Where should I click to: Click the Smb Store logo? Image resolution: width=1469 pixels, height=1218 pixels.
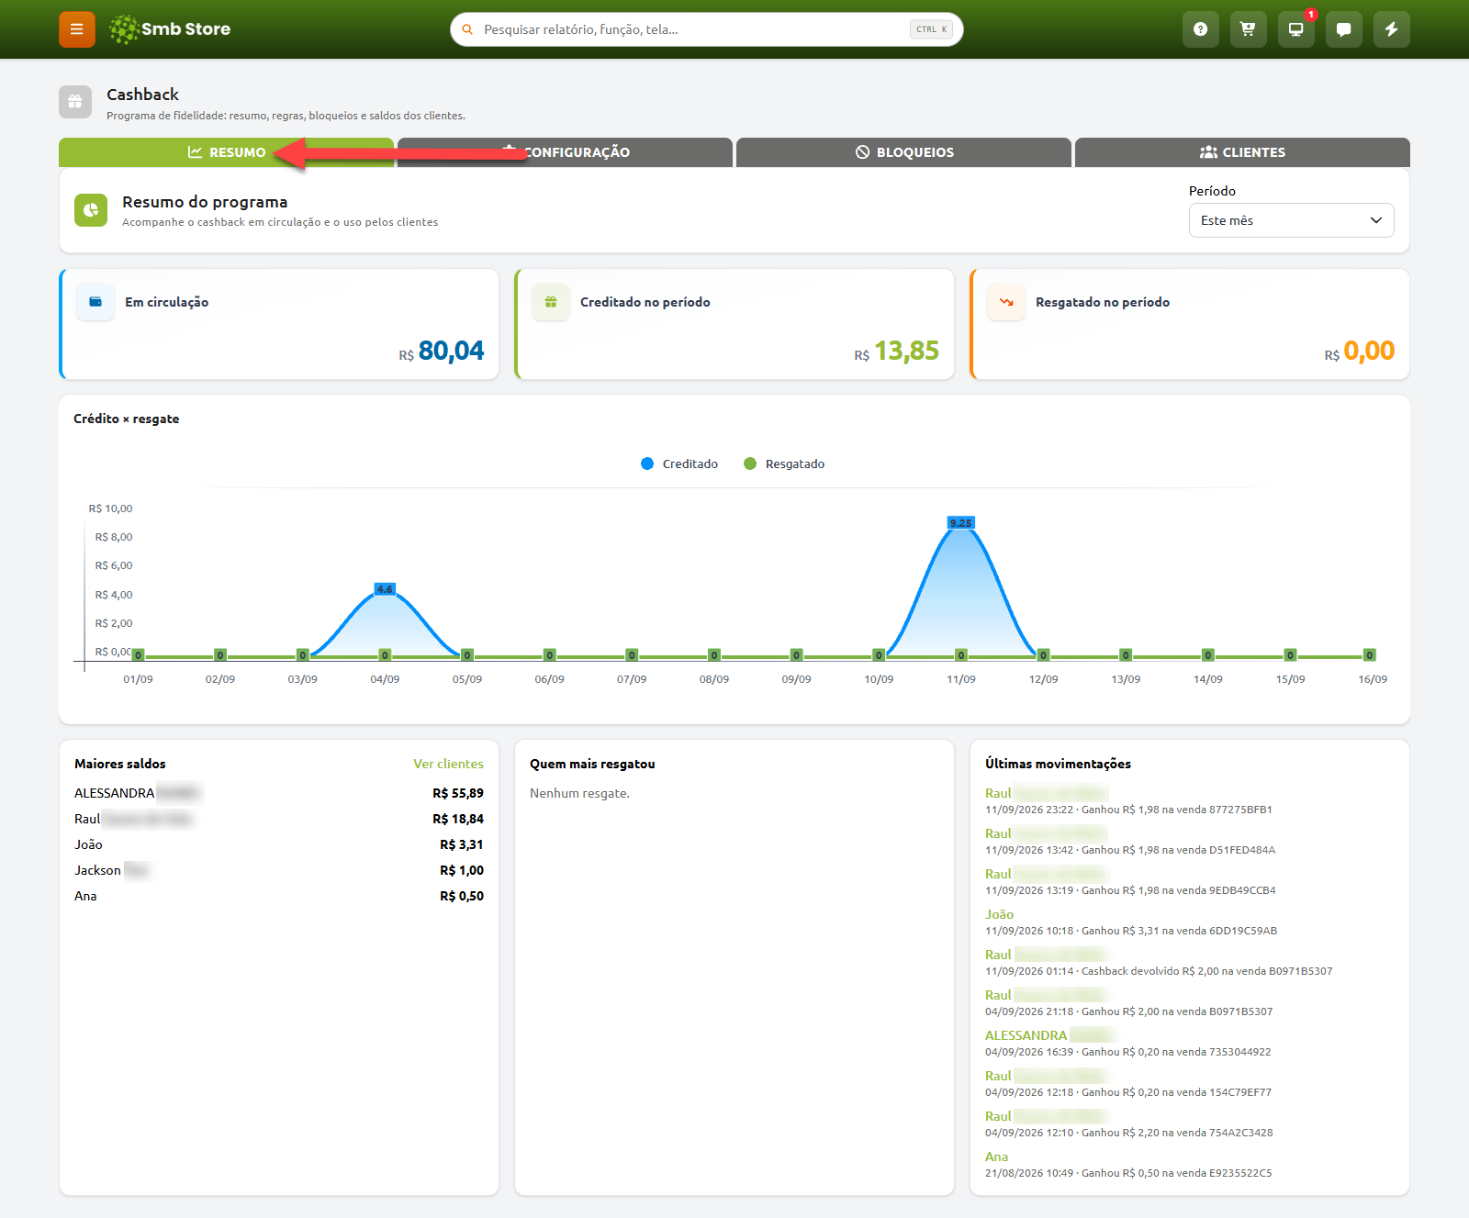click(x=170, y=29)
